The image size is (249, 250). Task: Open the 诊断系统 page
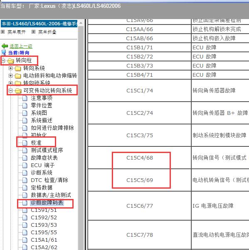point(42,172)
